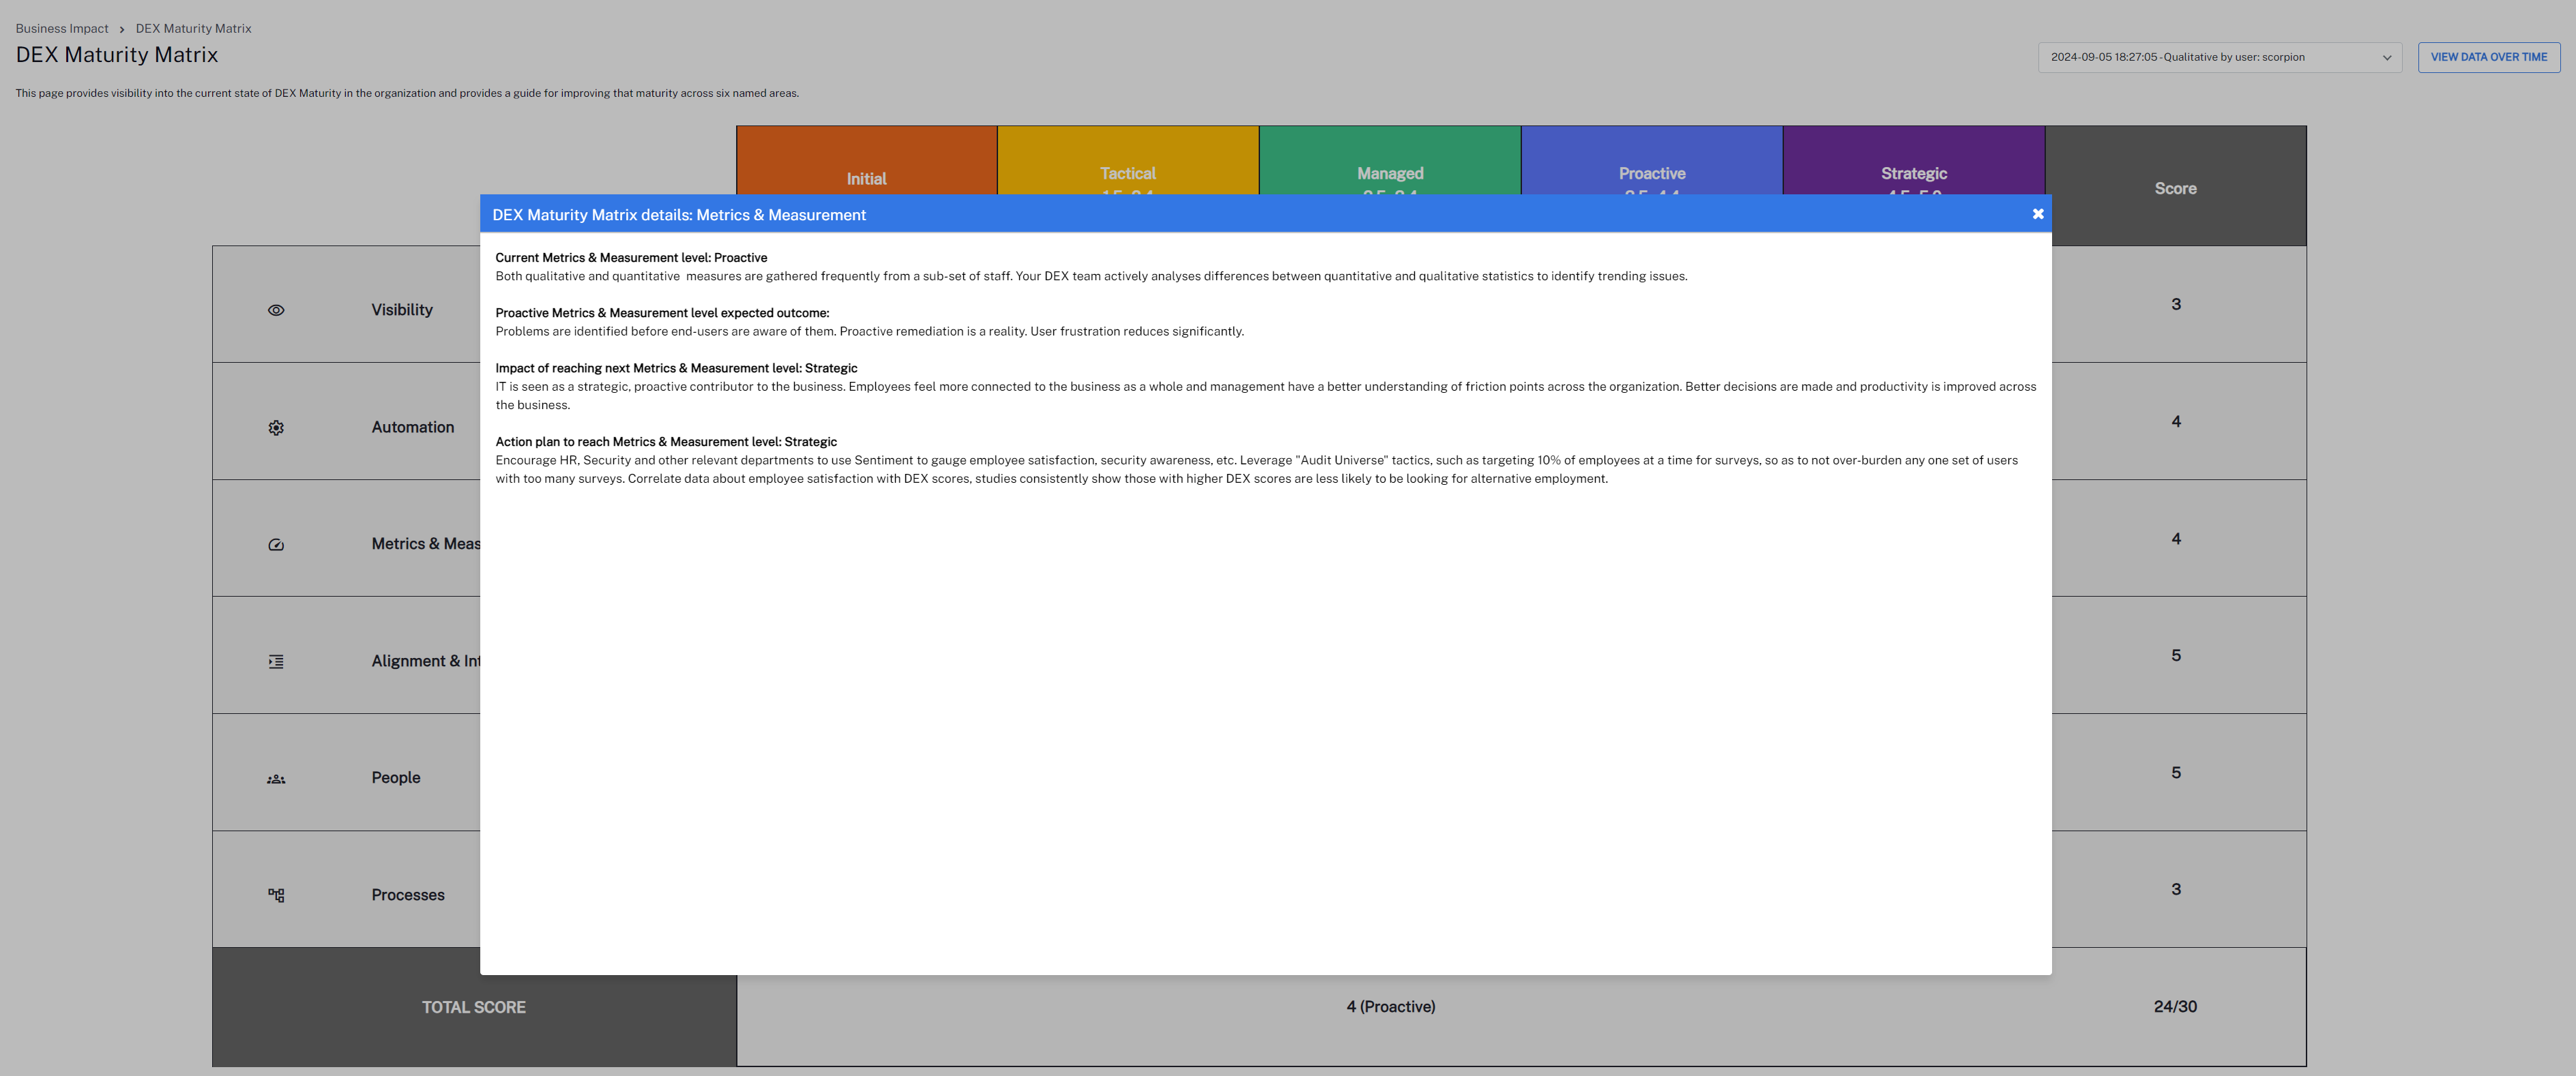2576x1076 pixels.
Task: Click the Proactive blue column header
Action: [x=1651, y=173]
